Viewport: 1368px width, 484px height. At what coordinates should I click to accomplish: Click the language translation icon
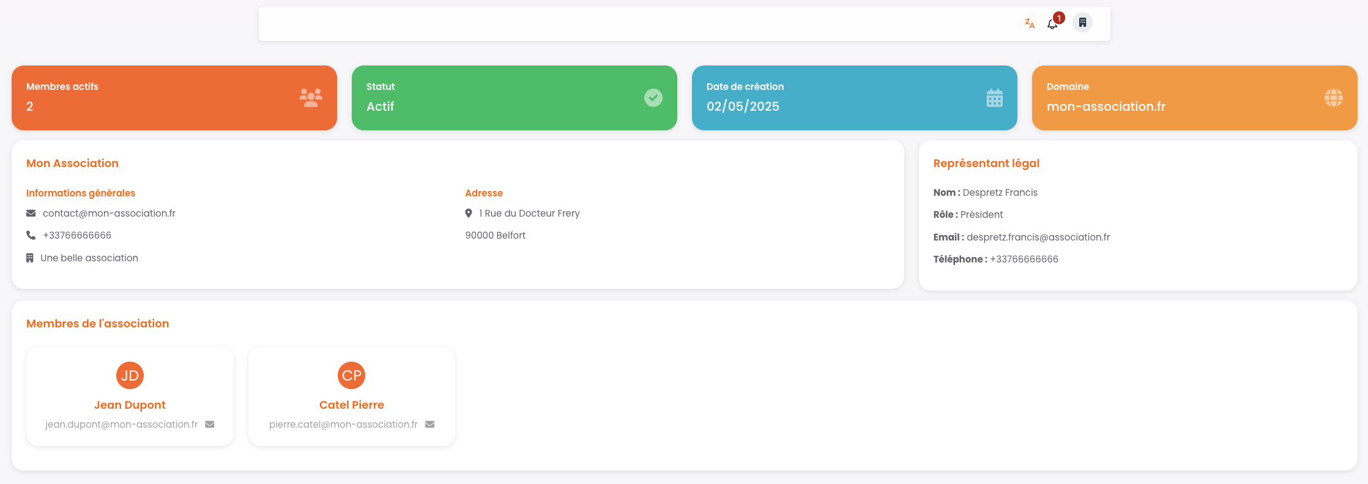pos(1030,23)
